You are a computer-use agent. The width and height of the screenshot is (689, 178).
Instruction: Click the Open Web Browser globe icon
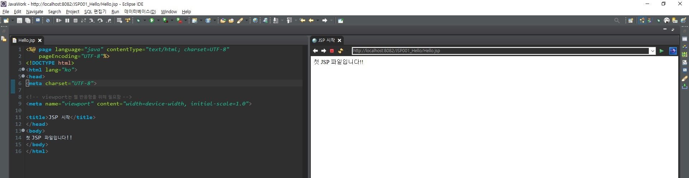tap(255, 21)
